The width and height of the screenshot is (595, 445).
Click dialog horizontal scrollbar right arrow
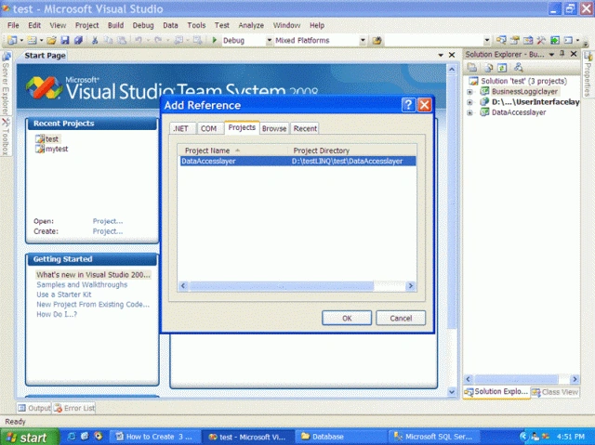click(411, 286)
